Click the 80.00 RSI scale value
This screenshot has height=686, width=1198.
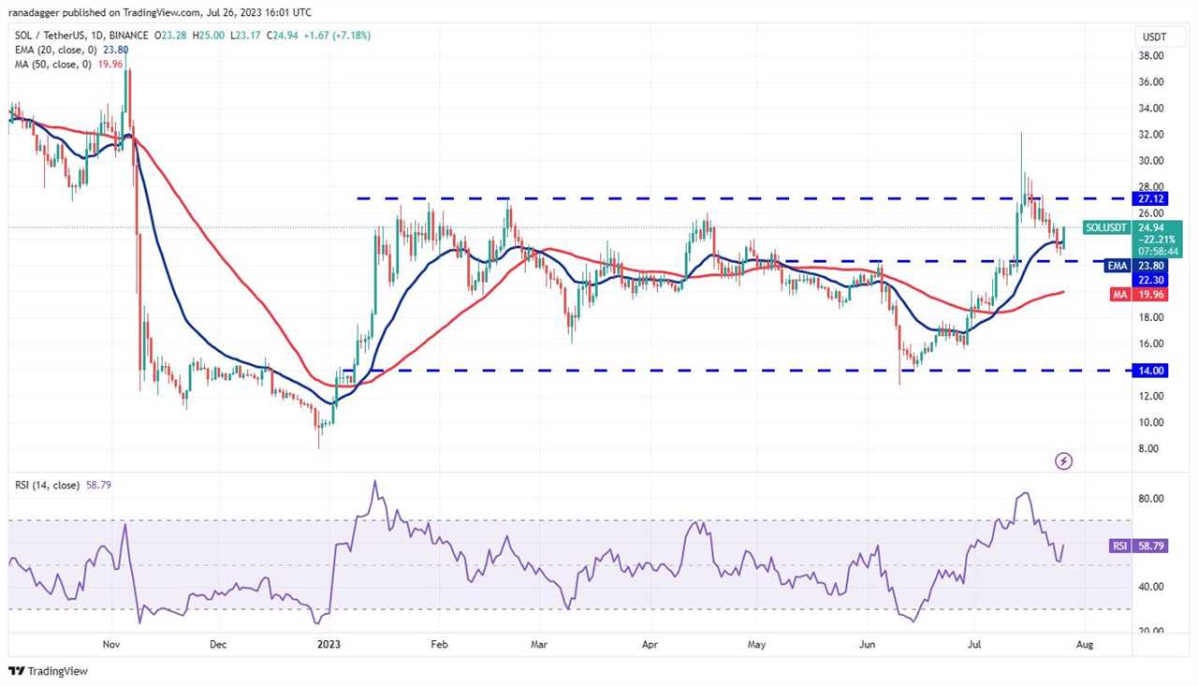click(1151, 499)
